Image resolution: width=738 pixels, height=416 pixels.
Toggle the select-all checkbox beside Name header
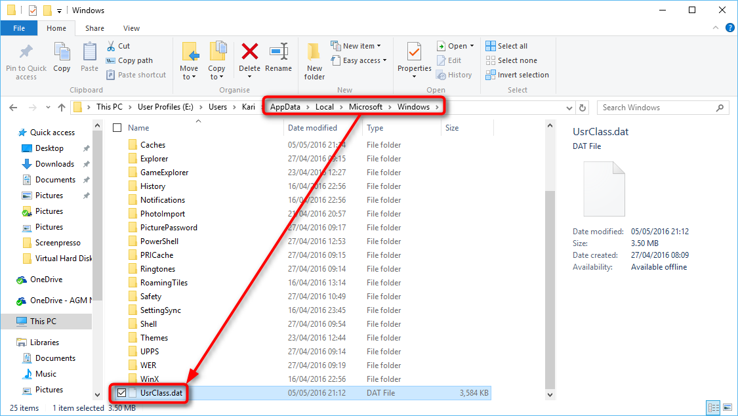point(117,127)
